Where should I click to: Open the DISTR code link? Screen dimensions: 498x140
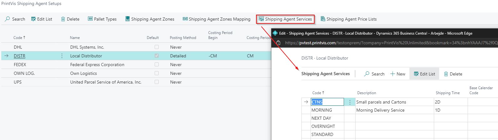click(x=19, y=56)
